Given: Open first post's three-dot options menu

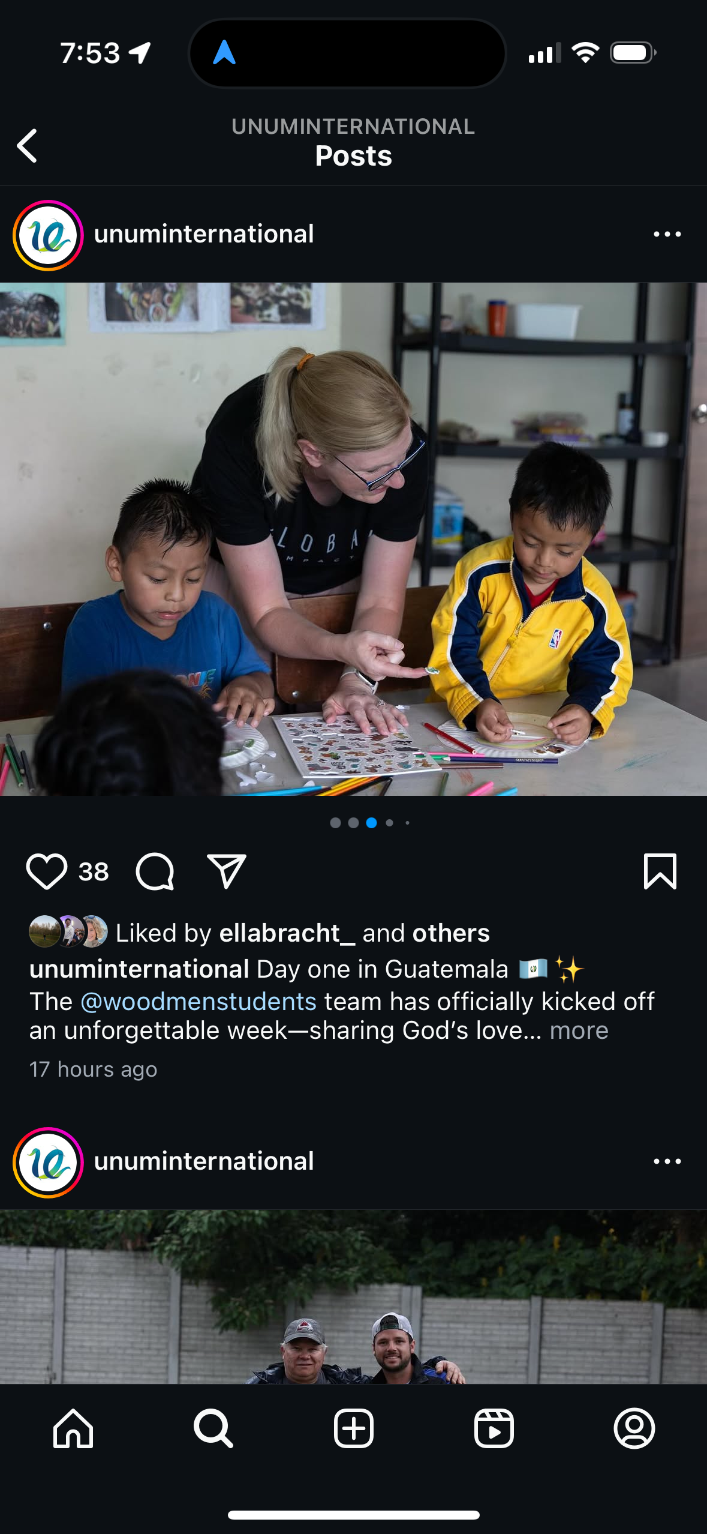Looking at the screenshot, I should click(x=667, y=234).
